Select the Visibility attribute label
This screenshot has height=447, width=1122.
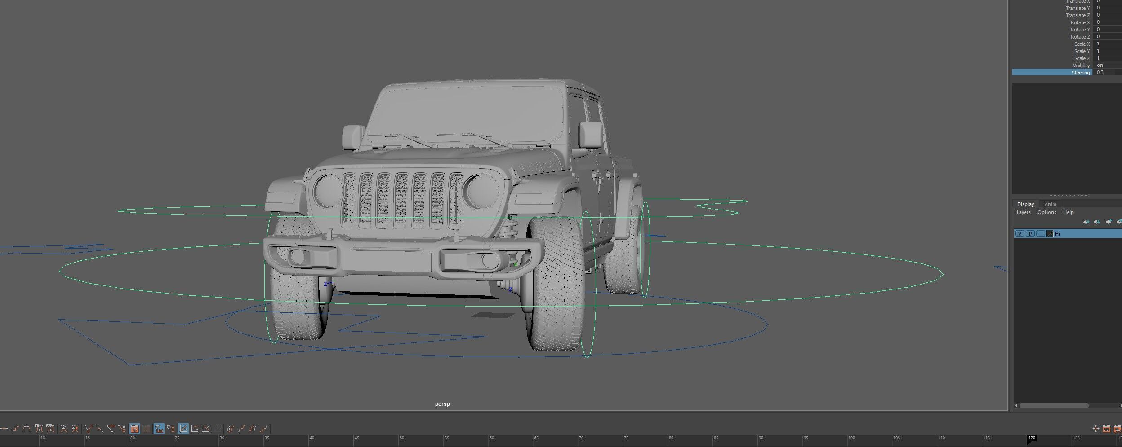[1081, 66]
